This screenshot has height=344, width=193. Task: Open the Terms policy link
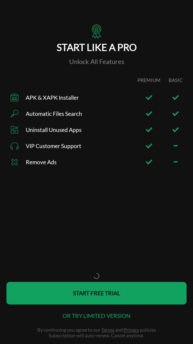click(x=107, y=330)
